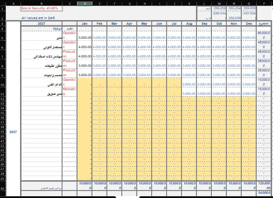Click the Jul month header

pos(174,23)
